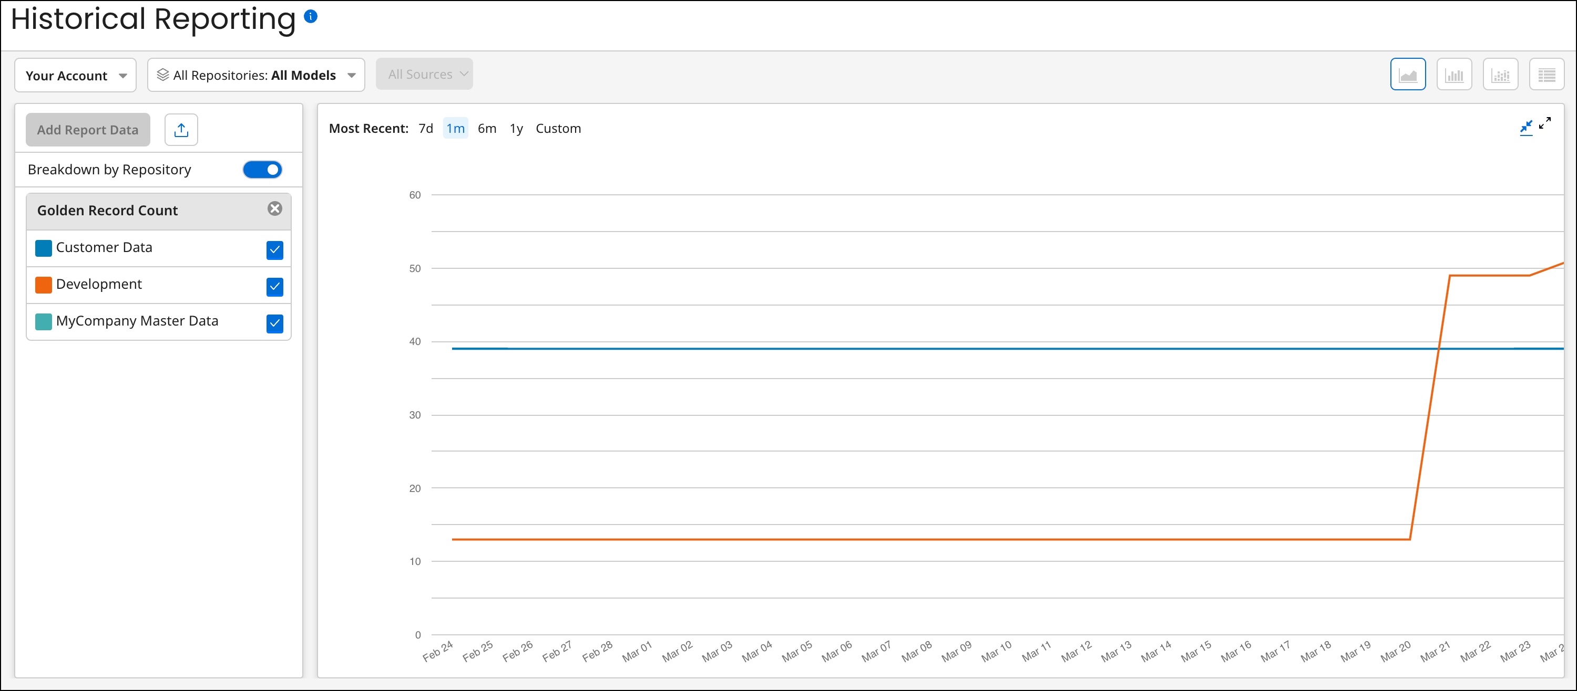Select the 7d time range

(x=425, y=129)
